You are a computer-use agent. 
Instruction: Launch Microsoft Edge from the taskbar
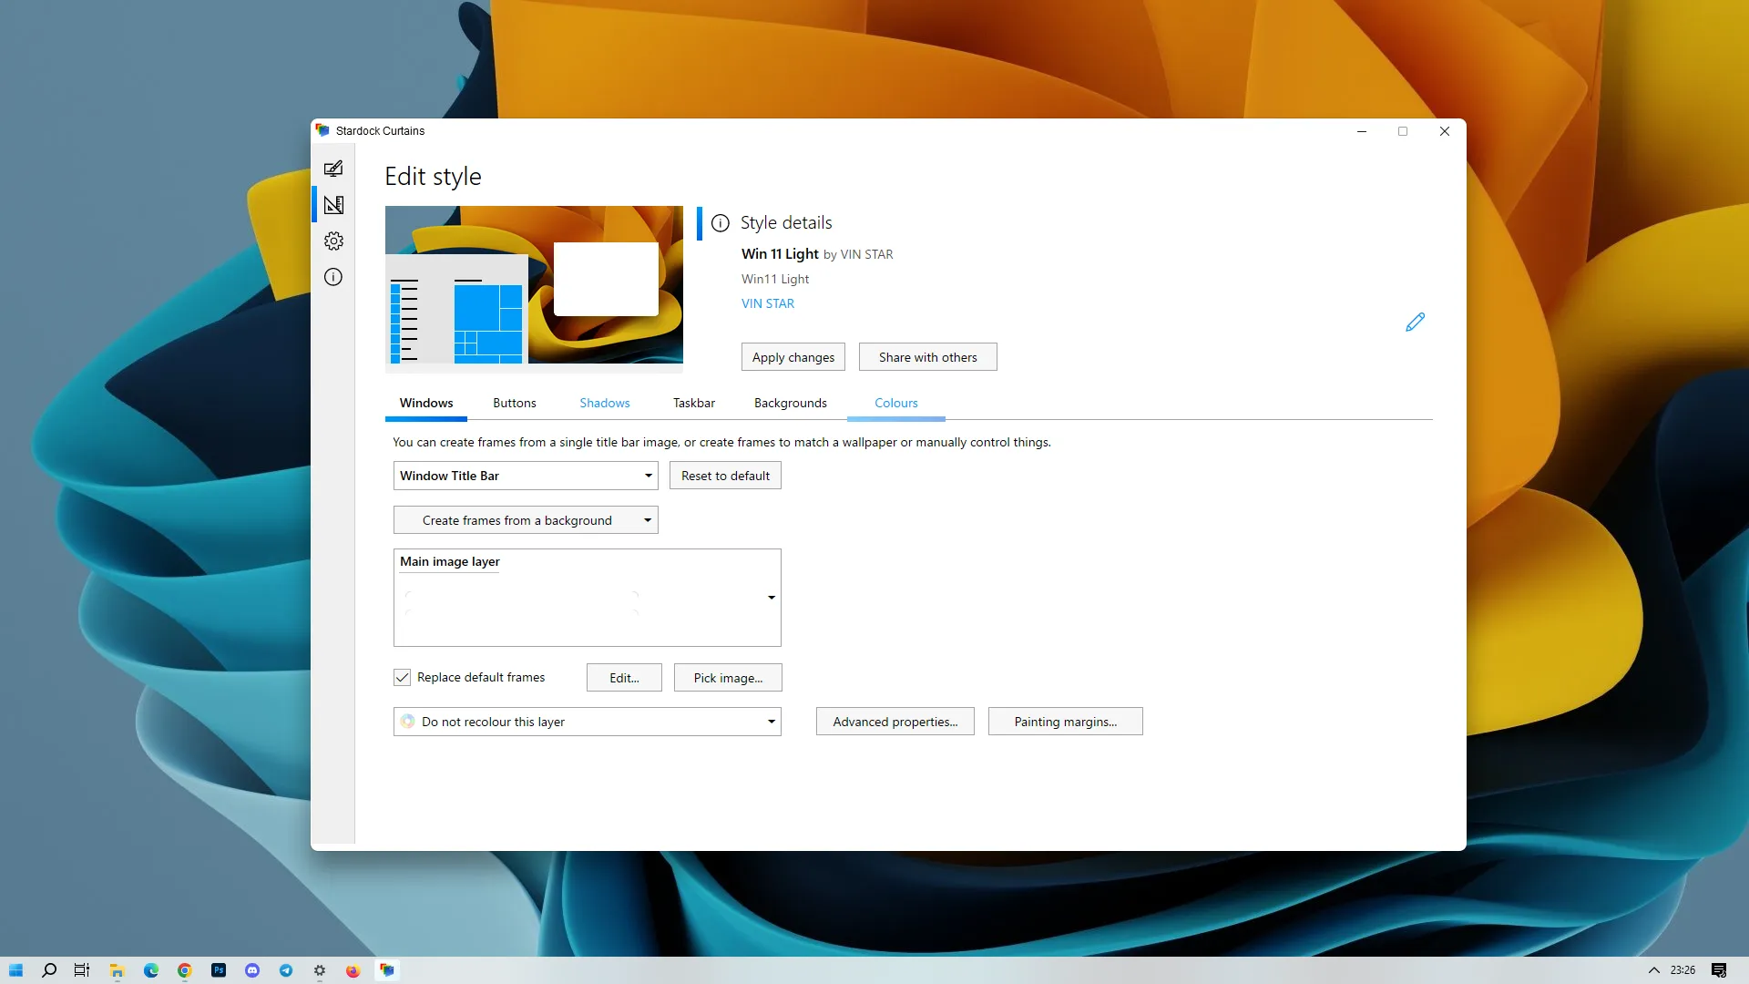tap(151, 970)
